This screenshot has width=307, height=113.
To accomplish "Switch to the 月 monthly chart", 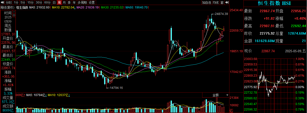I will point(64,2).
